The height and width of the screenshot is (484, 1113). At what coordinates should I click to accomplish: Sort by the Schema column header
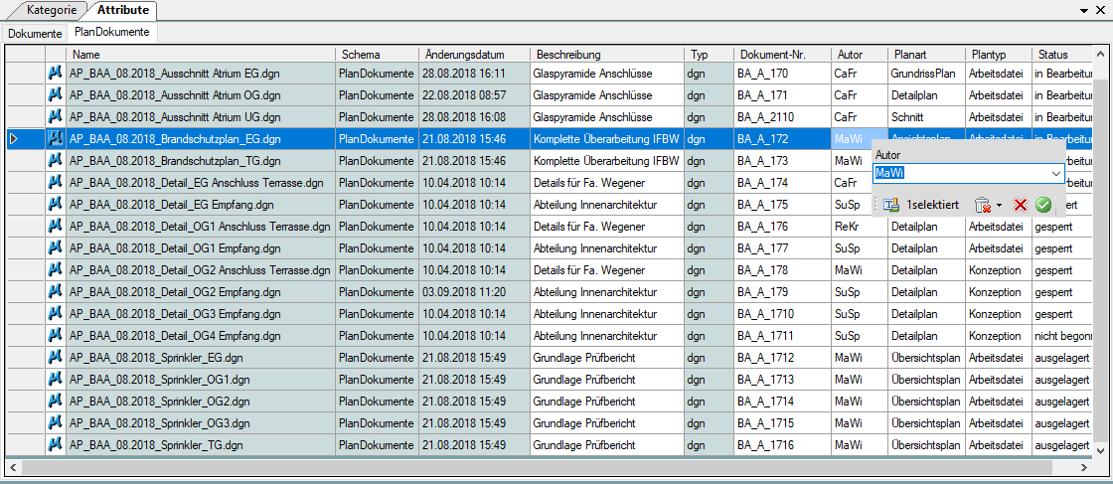(377, 55)
